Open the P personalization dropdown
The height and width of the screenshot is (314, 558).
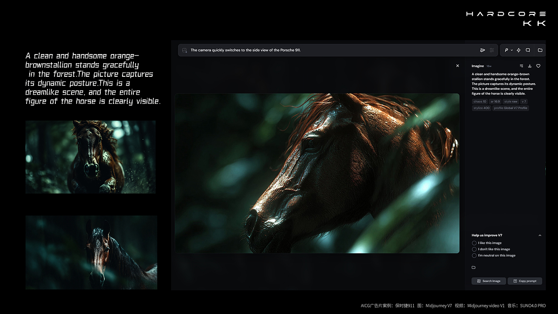click(509, 50)
